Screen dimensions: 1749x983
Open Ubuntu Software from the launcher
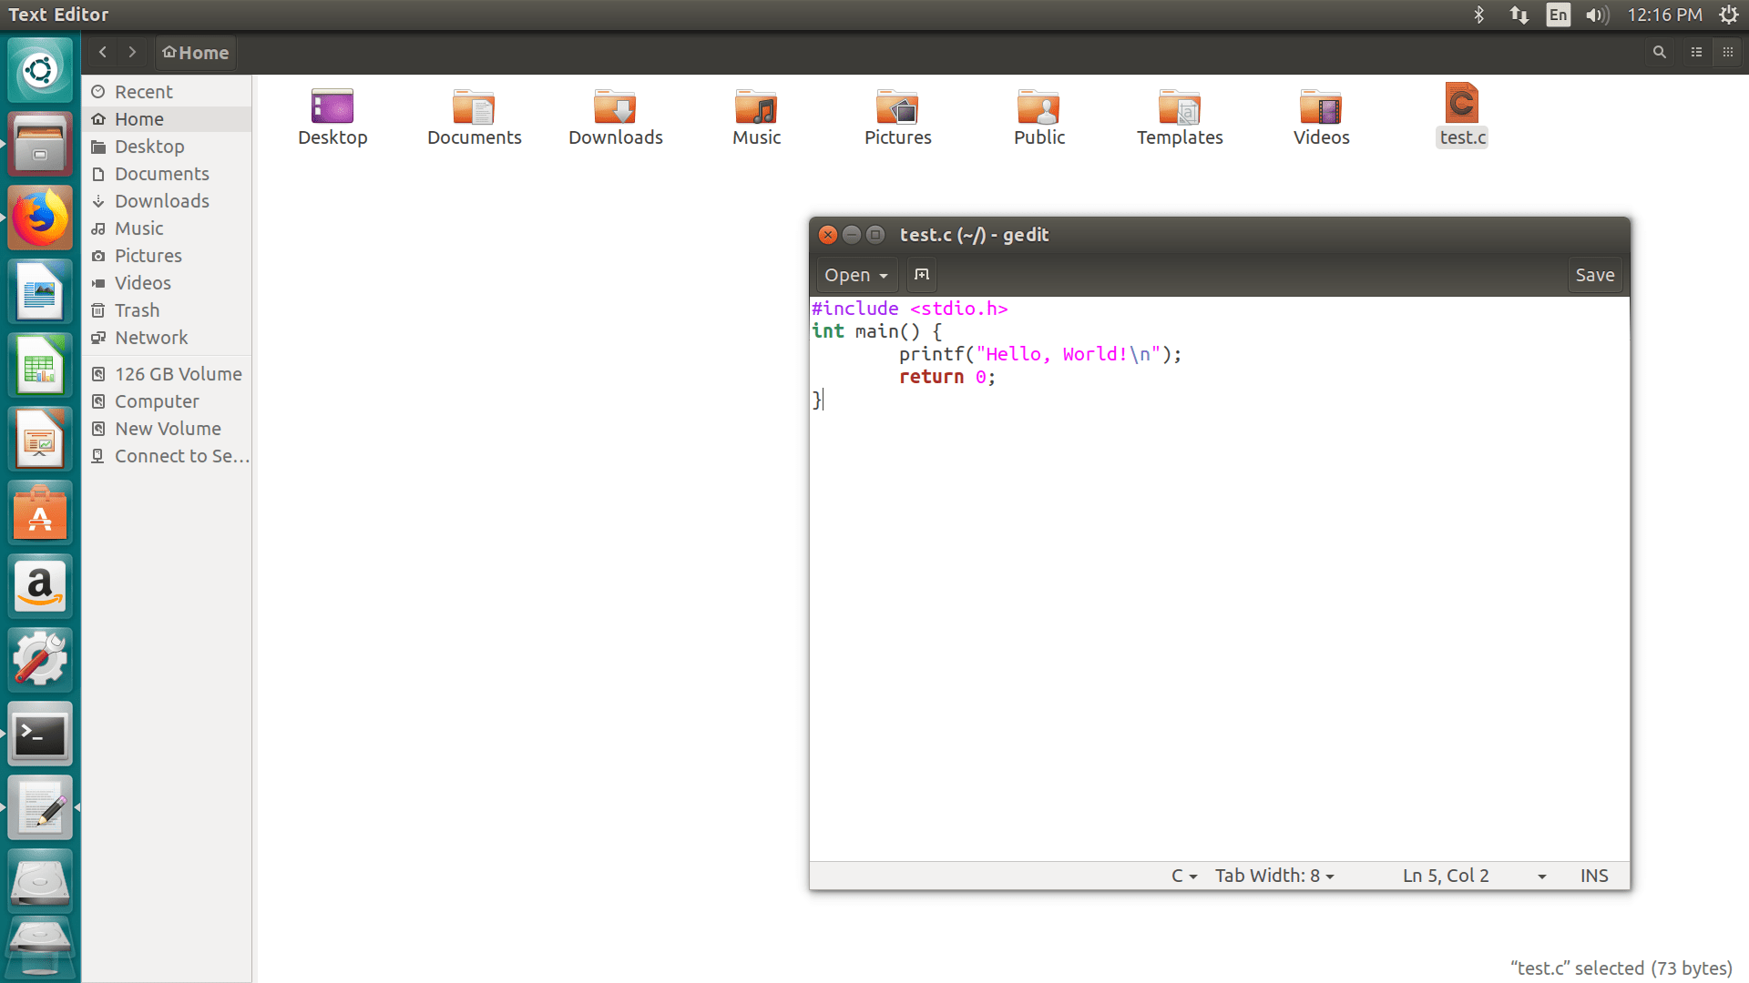tap(40, 512)
